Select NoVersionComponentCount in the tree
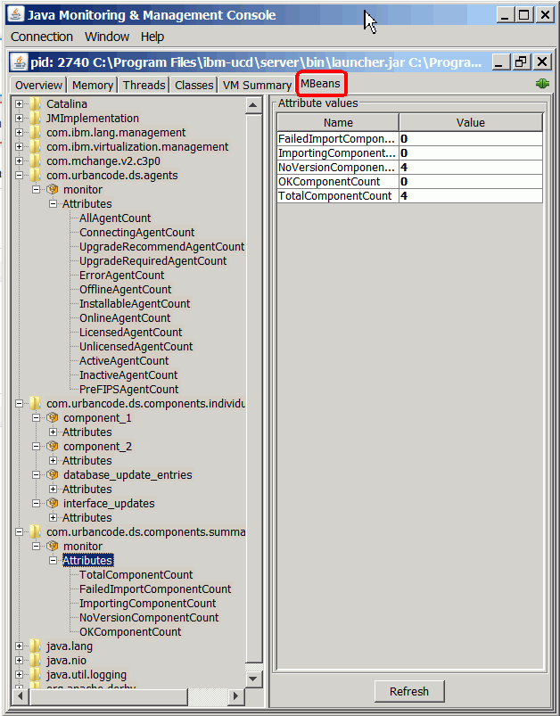The height and width of the screenshot is (716, 560). [149, 618]
